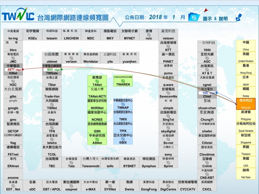Click the link icon in the Sprint cell

168,163
